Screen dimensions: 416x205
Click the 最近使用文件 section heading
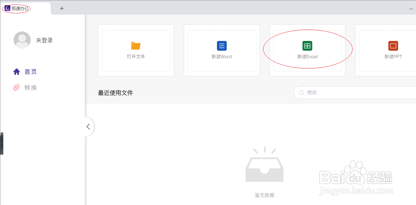pyautogui.click(x=115, y=93)
